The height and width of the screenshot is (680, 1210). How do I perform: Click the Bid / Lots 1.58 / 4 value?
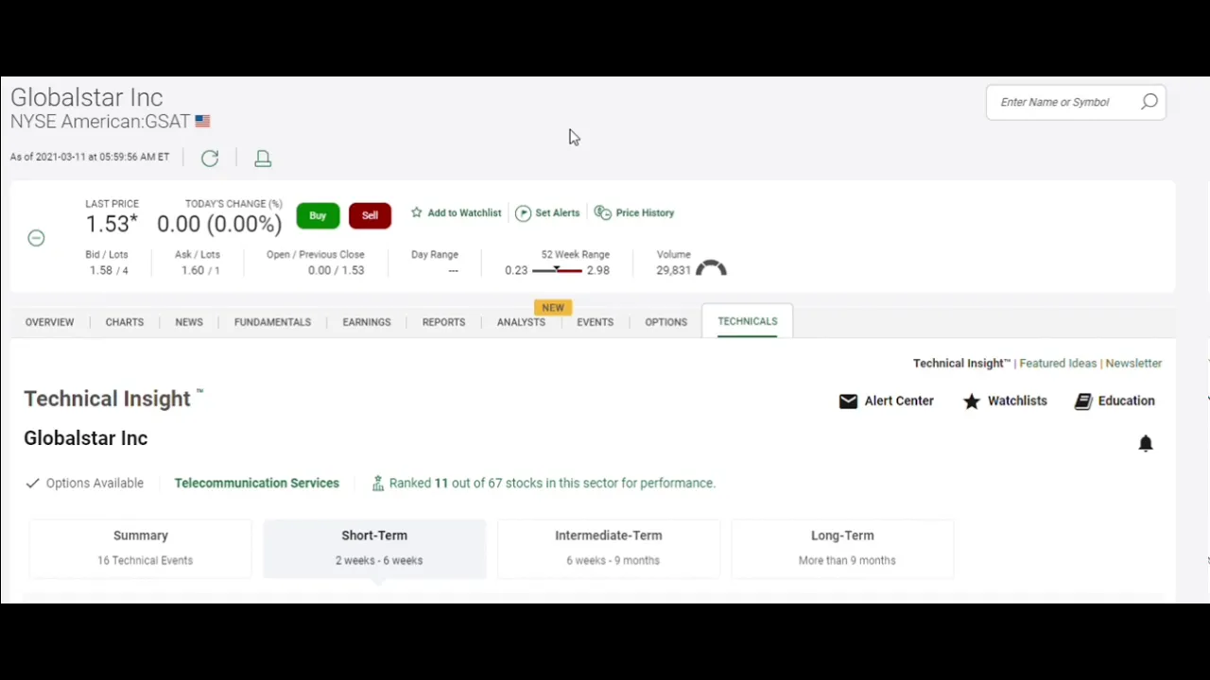click(108, 270)
